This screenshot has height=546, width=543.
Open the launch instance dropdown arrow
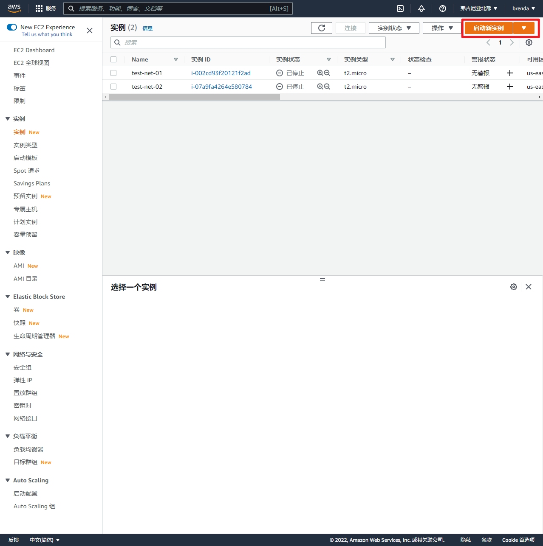click(x=524, y=28)
